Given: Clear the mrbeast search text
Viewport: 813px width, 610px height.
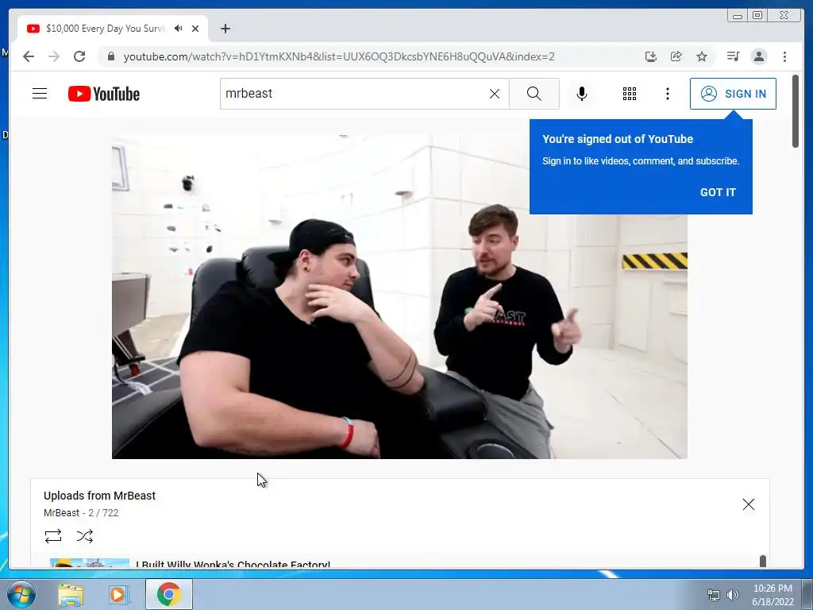Looking at the screenshot, I should click(x=495, y=94).
